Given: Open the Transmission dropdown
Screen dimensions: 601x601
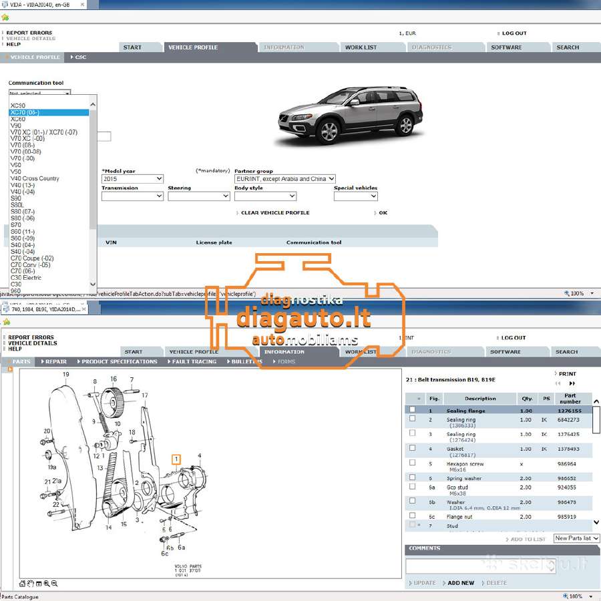Looking at the screenshot, I should [x=133, y=196].
